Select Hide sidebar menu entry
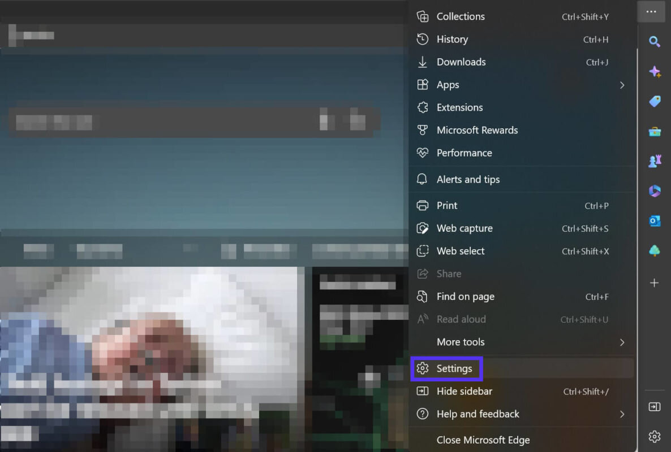 521,392
